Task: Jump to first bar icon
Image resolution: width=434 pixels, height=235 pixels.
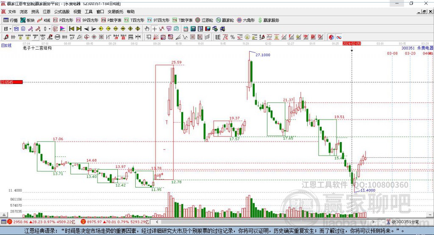Action: coord(71,29)
